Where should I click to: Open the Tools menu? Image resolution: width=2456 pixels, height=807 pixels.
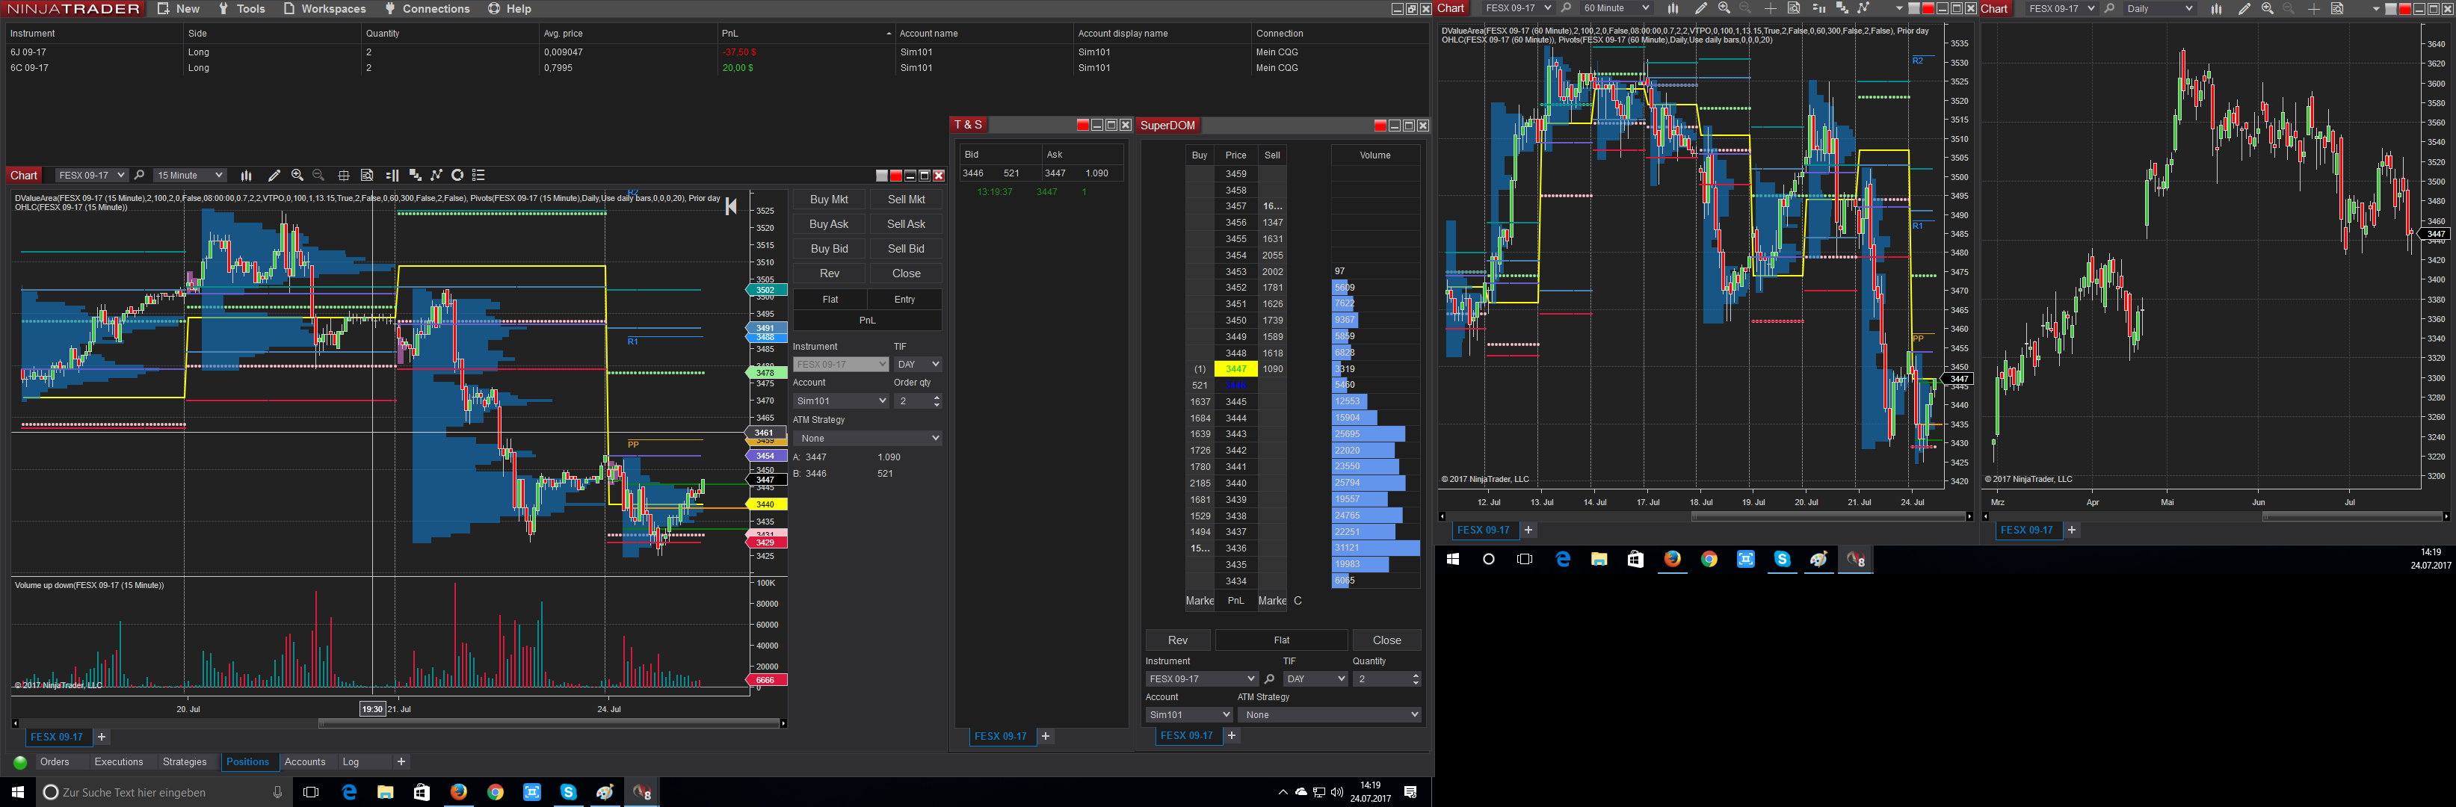click(x=241, y=8)
